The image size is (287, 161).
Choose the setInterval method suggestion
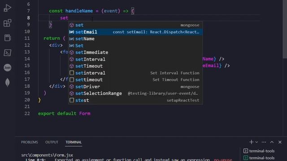pos(135,59)
